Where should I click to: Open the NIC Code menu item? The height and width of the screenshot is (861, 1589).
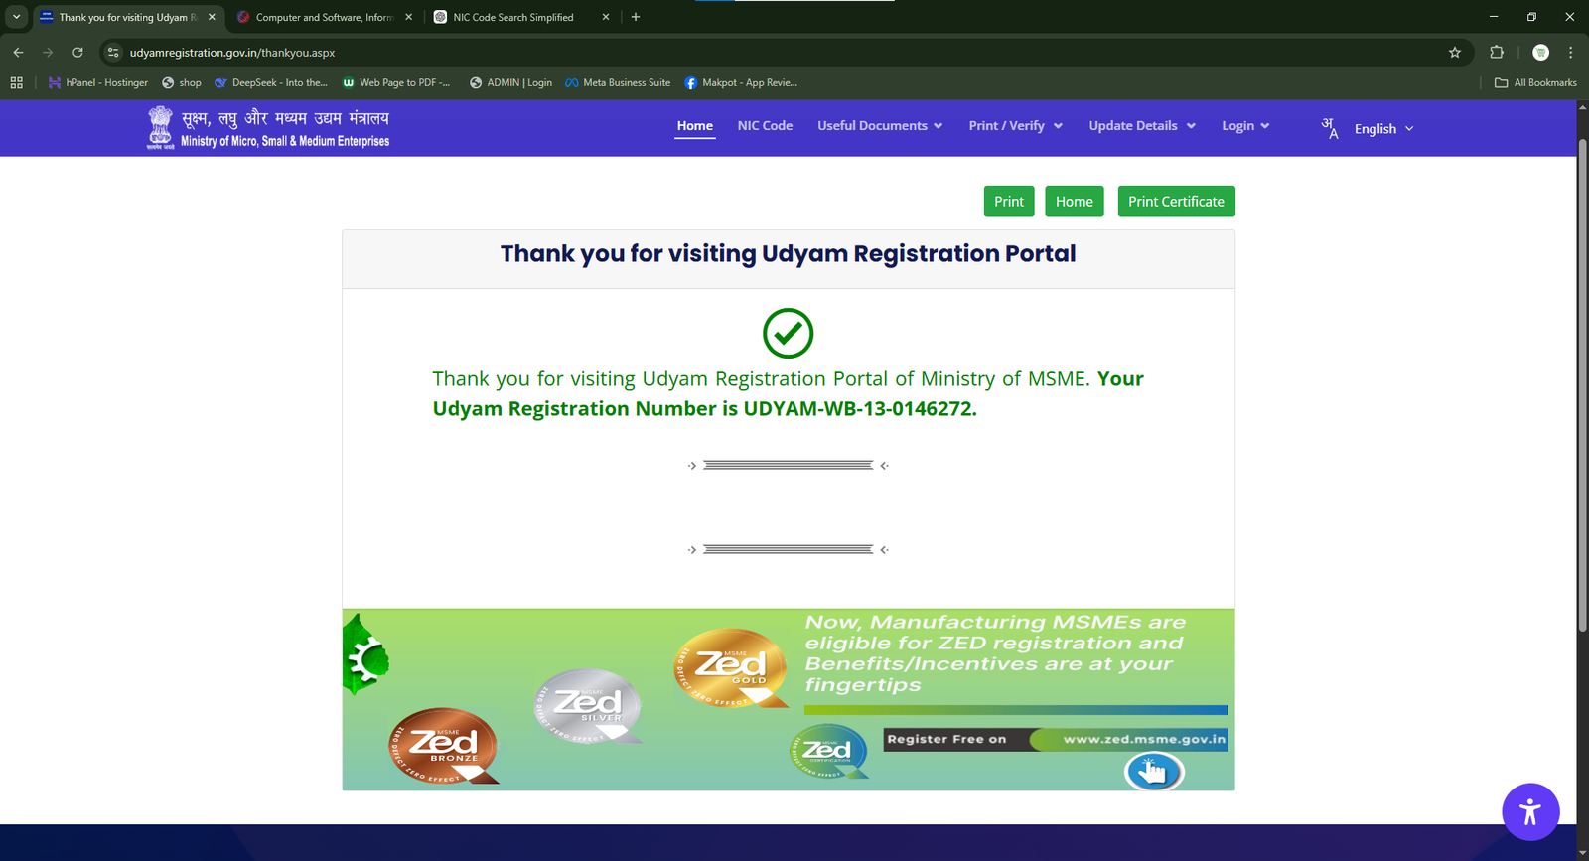(765, 126)
